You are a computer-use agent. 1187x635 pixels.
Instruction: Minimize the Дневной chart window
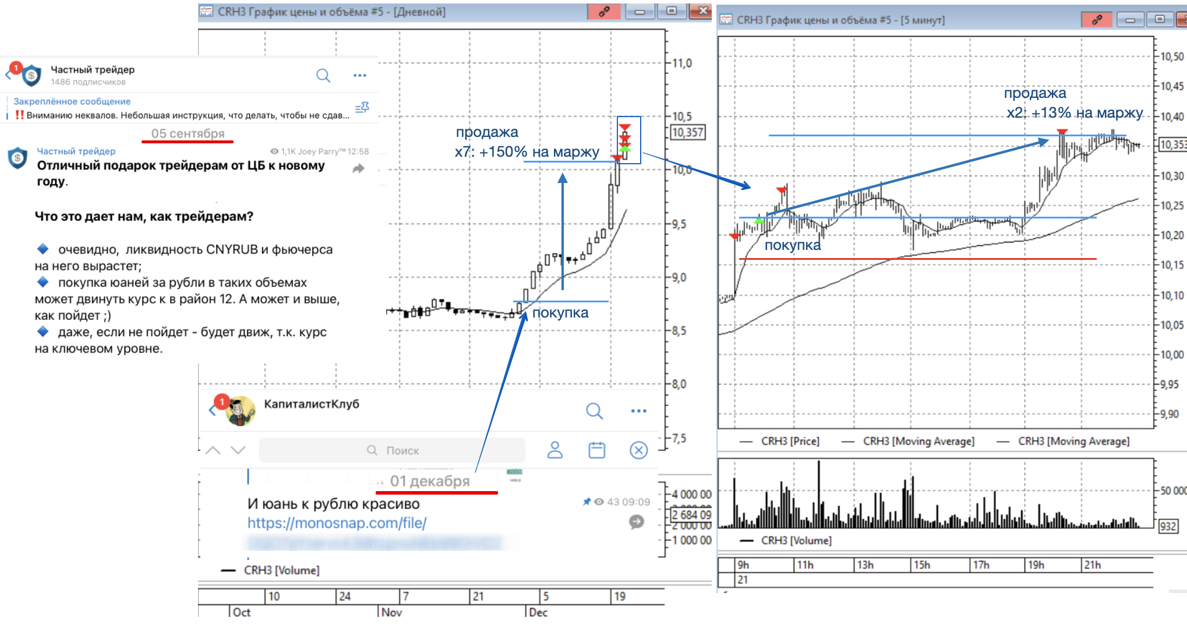point(640,12)
